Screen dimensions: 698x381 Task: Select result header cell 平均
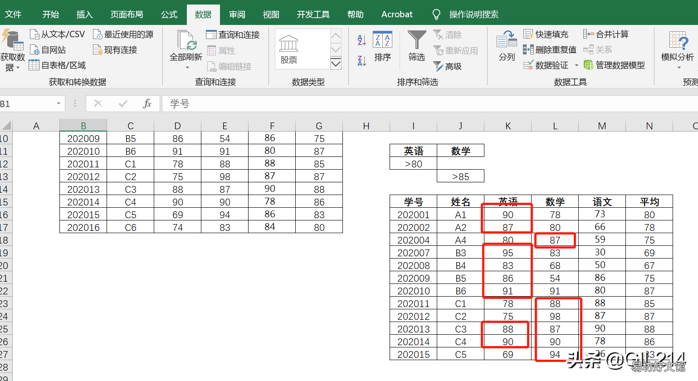[x=649, y=202]
